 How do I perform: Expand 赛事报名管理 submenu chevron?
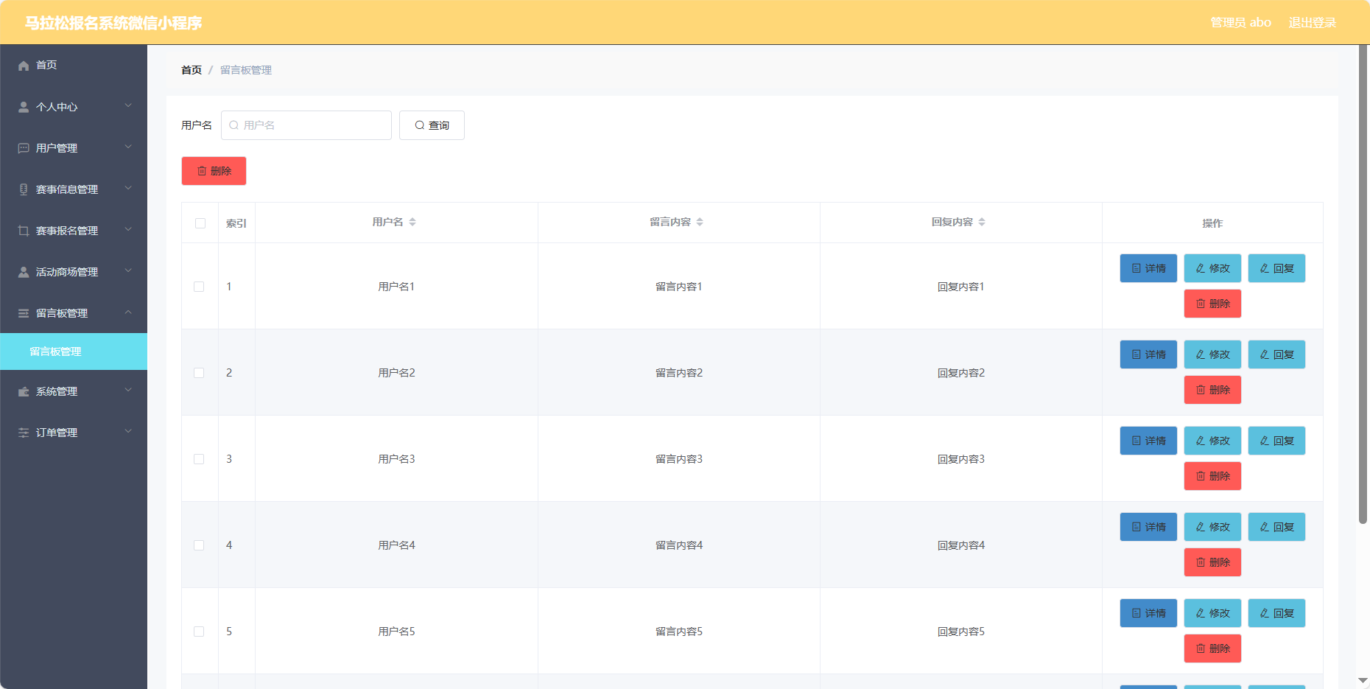128,229
